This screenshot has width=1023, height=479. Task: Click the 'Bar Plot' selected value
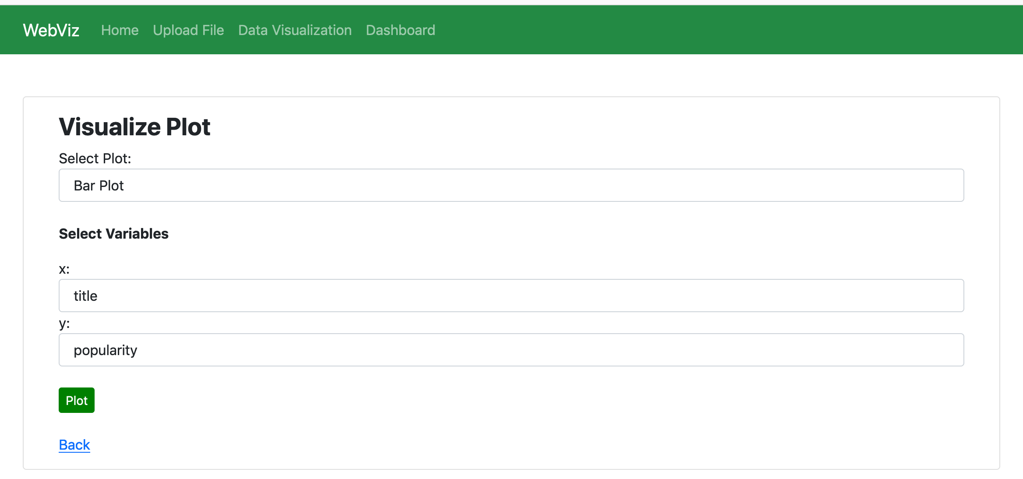(x=99, y=186)
